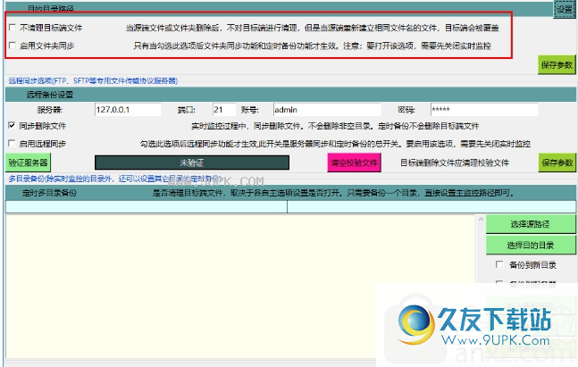Click the pale yellow backup task list area
This screenshot has height=367, width=578.
tap(240, 287)
